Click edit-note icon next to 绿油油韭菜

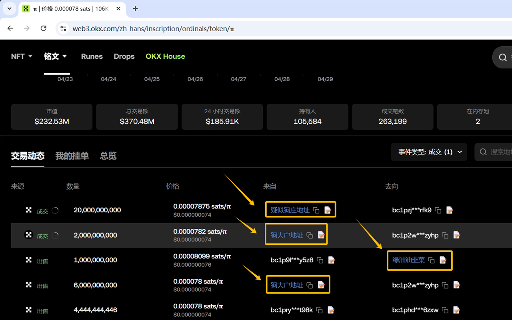pos(443,260)
